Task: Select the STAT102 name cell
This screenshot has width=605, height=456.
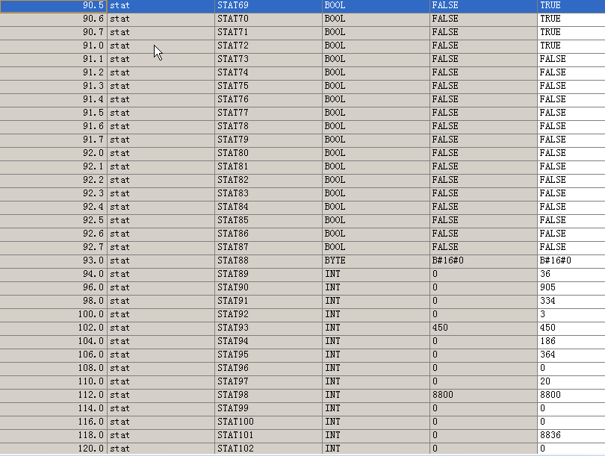Action: point(267,449)
